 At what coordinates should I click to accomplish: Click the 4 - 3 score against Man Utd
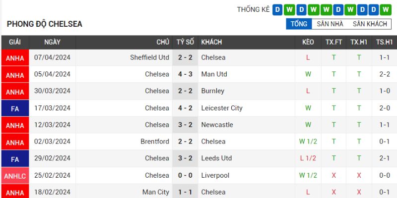point(185,74)
